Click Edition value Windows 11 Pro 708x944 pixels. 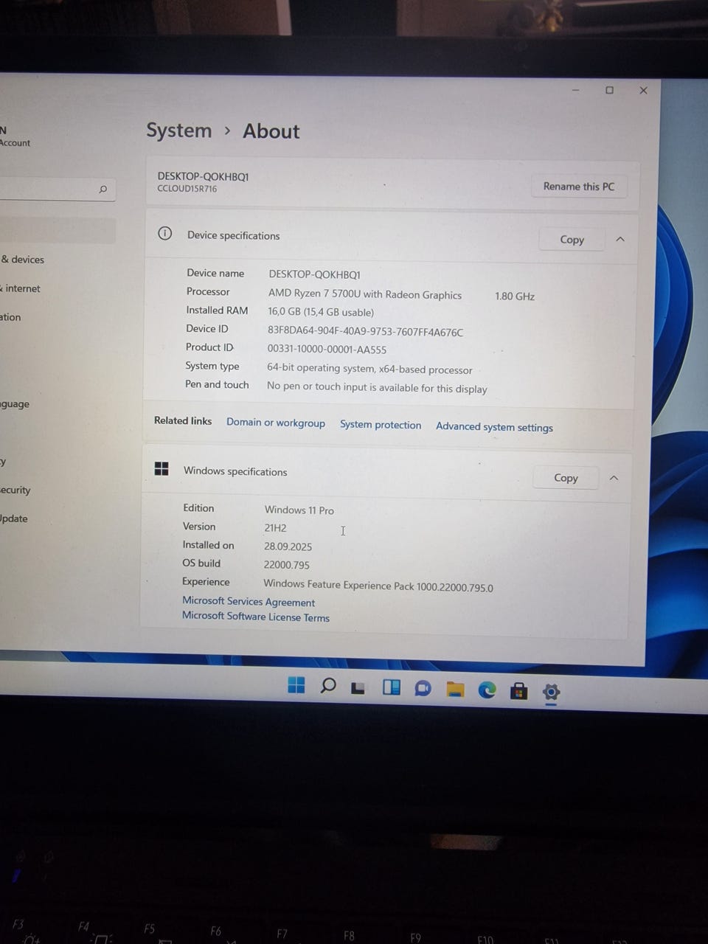pyautogui.click(x=299, y=510)
